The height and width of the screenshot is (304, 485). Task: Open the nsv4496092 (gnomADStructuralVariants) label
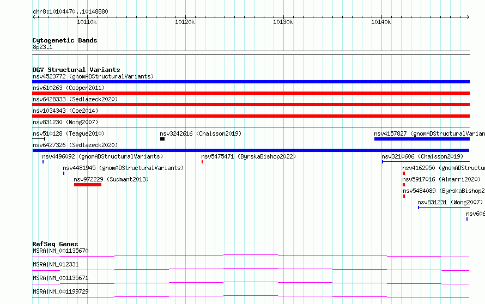102,156
